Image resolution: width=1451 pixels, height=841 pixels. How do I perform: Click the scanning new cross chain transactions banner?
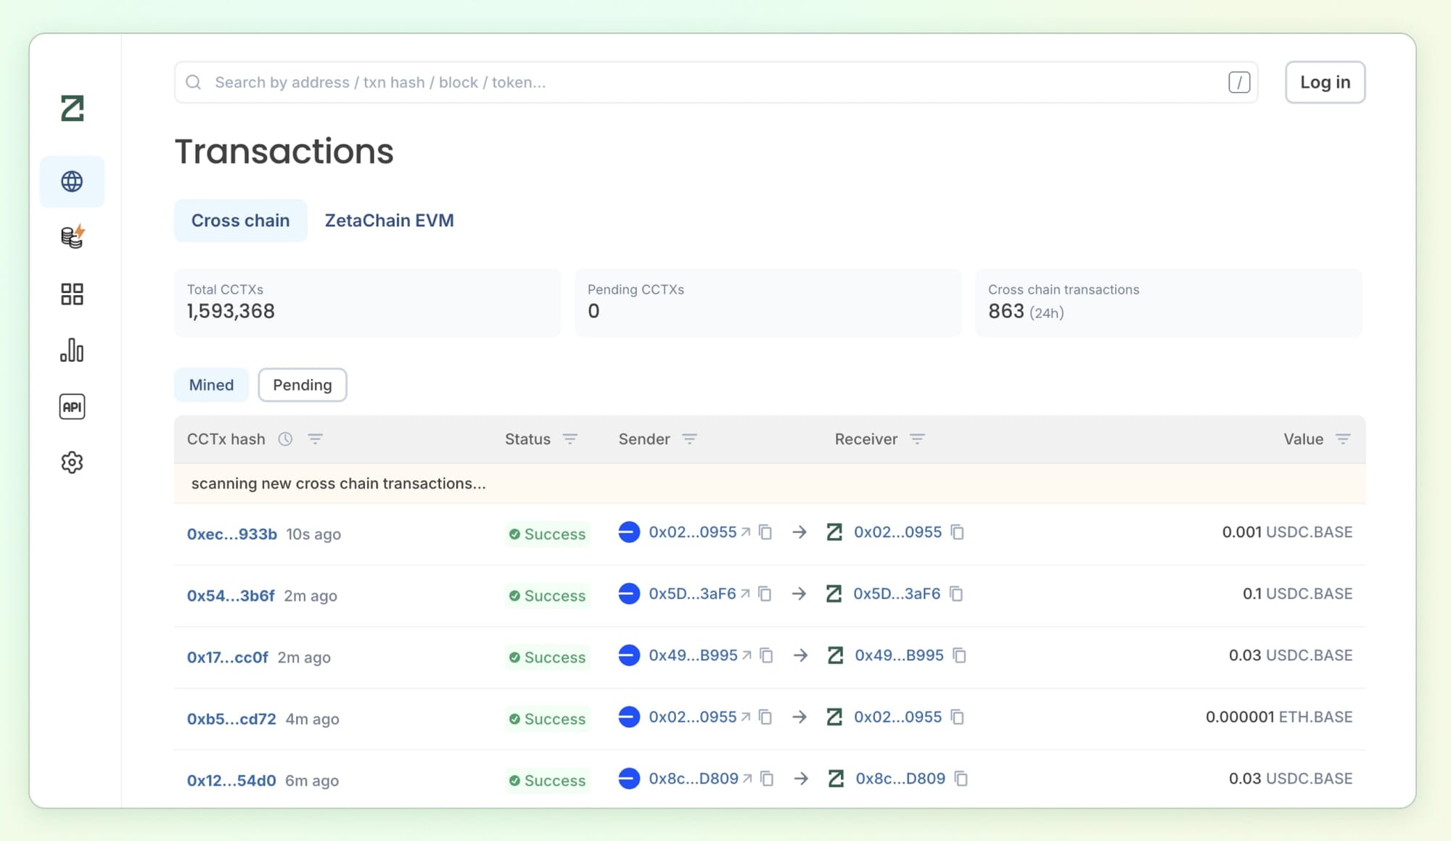click(770, 484)
